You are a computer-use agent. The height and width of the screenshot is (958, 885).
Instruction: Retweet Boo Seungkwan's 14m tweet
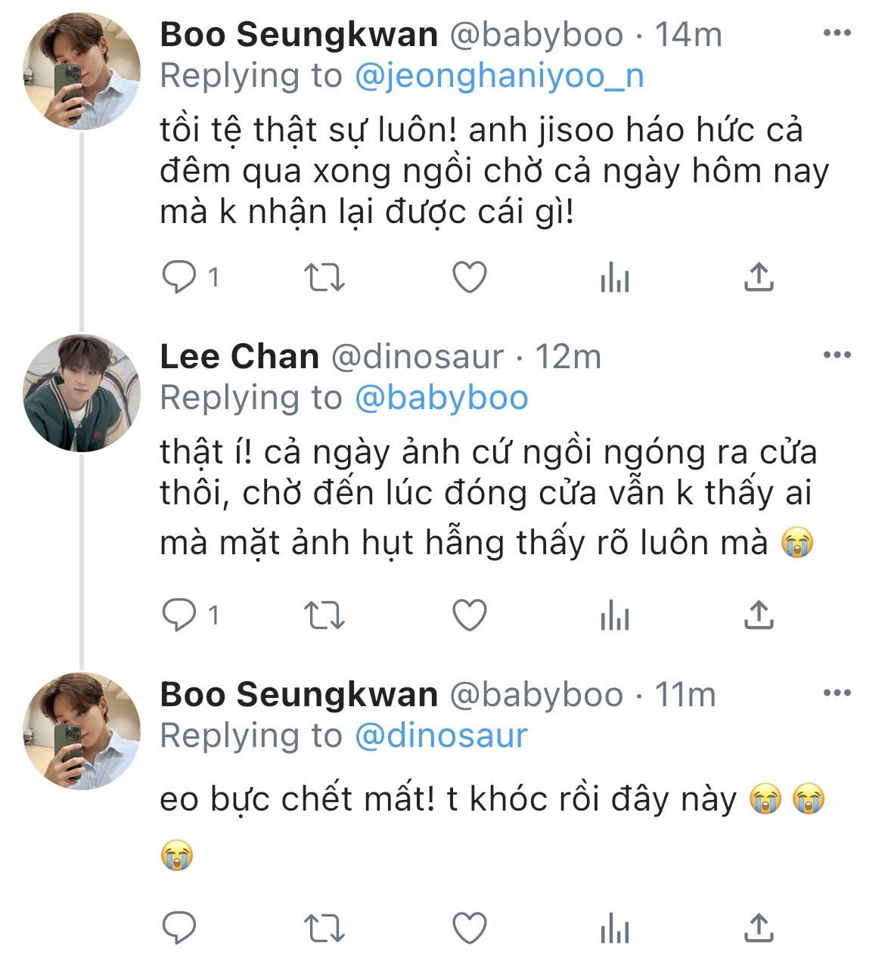point(324,278)
